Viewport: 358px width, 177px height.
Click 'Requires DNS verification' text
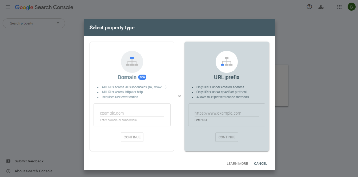tap(120, 97)
